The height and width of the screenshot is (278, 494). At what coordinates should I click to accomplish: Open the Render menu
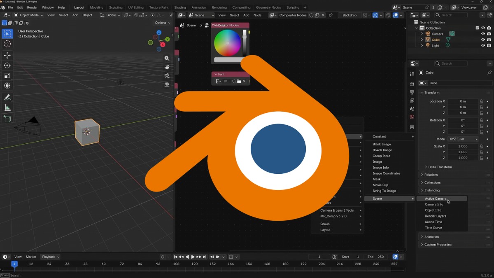pyautogui.click(x=32, y=7)
